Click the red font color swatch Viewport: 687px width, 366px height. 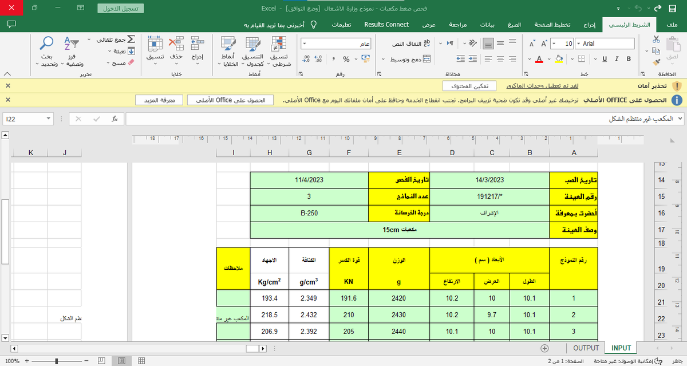(539, 59)
